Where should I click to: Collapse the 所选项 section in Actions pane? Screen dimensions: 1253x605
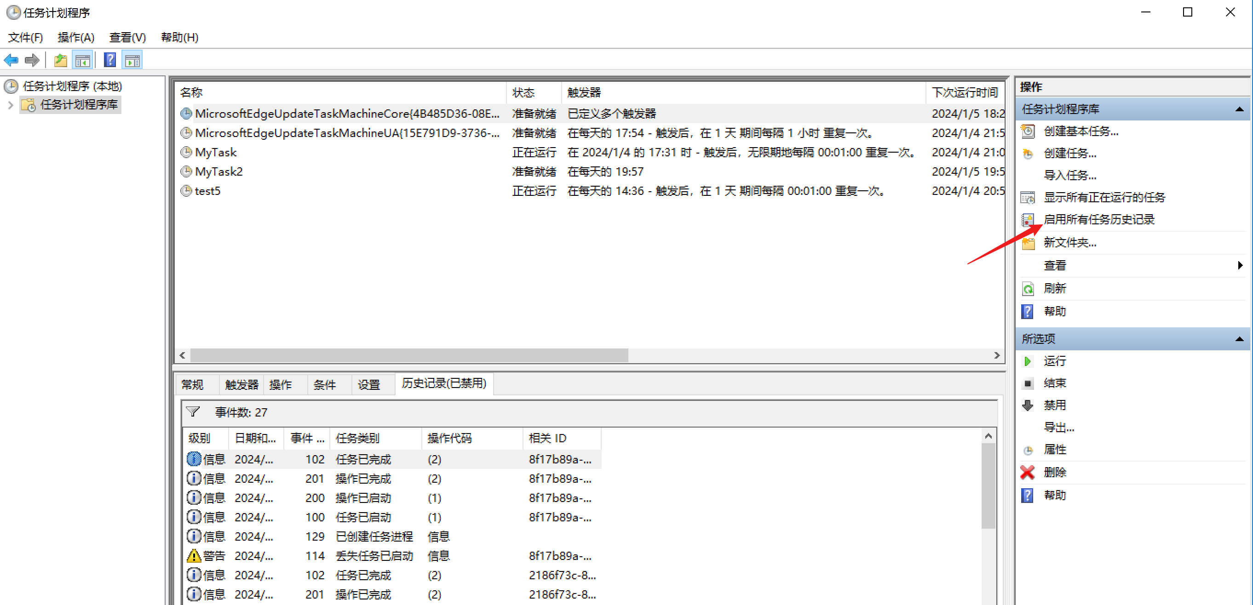1240,338
